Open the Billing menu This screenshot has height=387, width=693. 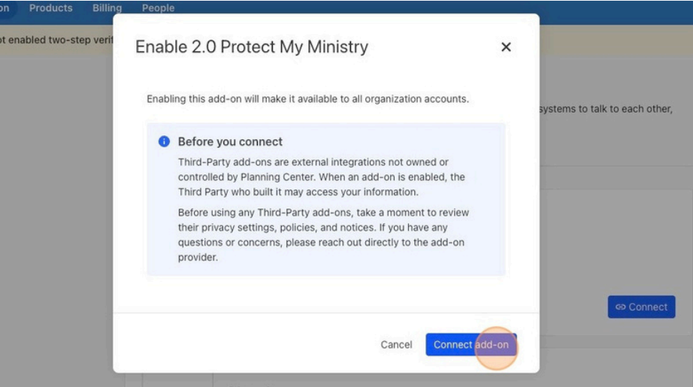click(107, 8)
